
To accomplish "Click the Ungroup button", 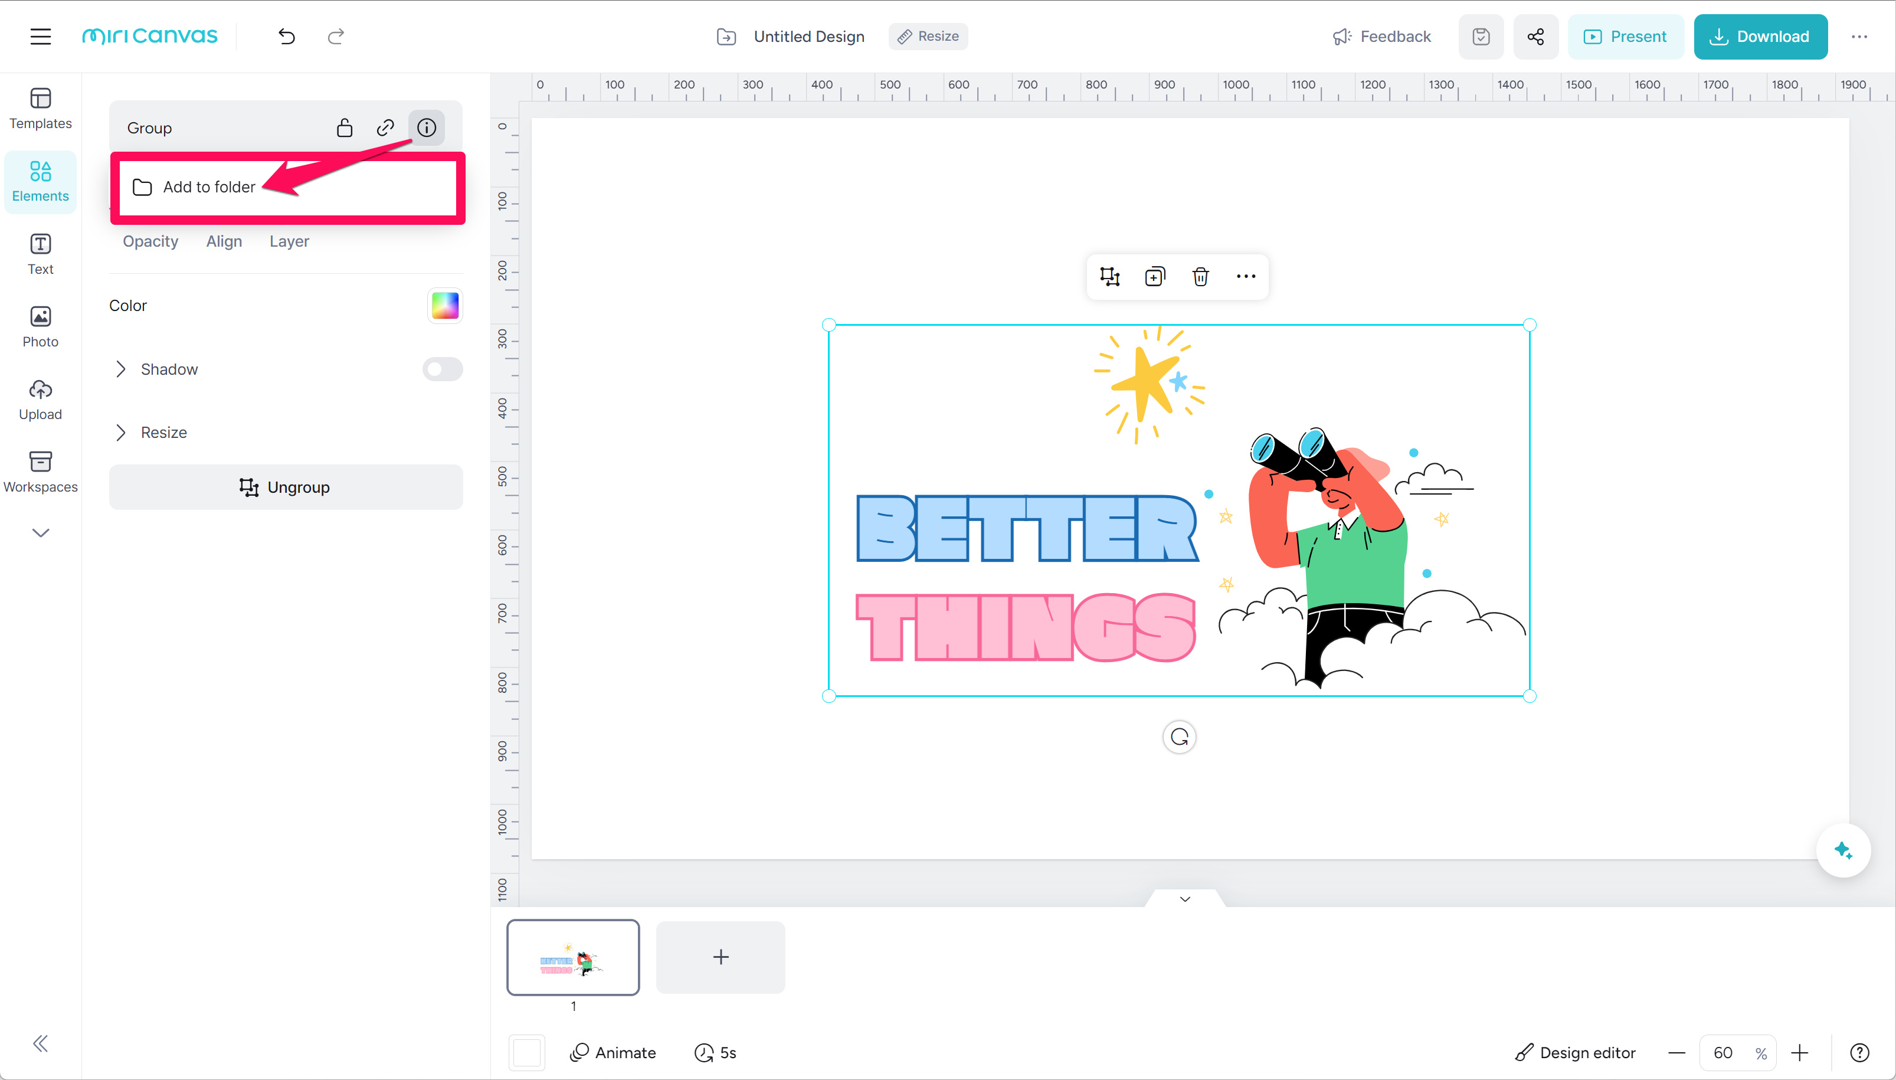I will click(286, 487).
